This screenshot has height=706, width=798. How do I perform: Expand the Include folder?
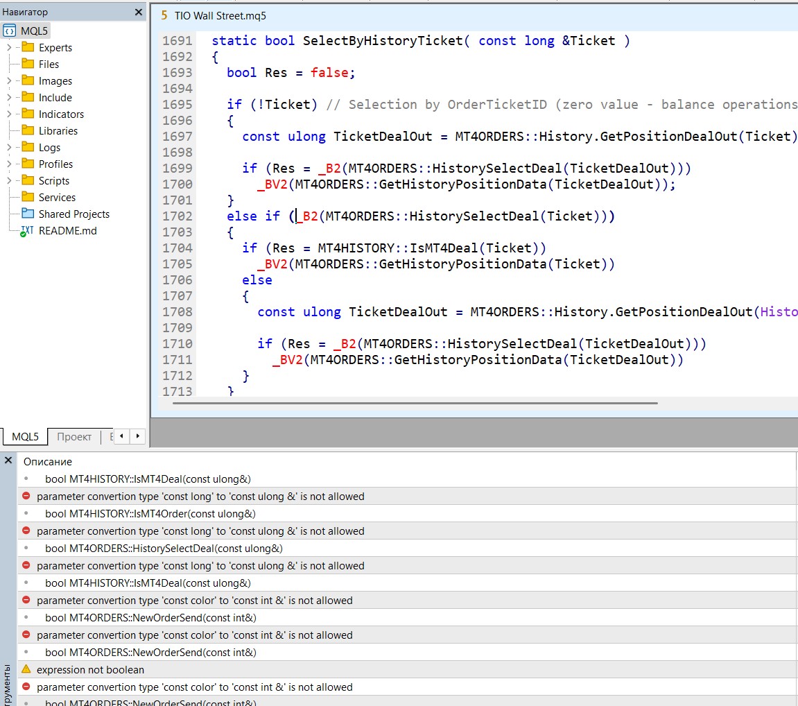point(9,98)
